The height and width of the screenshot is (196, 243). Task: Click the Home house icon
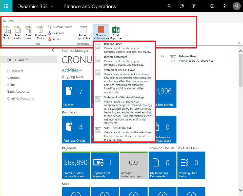9,59
